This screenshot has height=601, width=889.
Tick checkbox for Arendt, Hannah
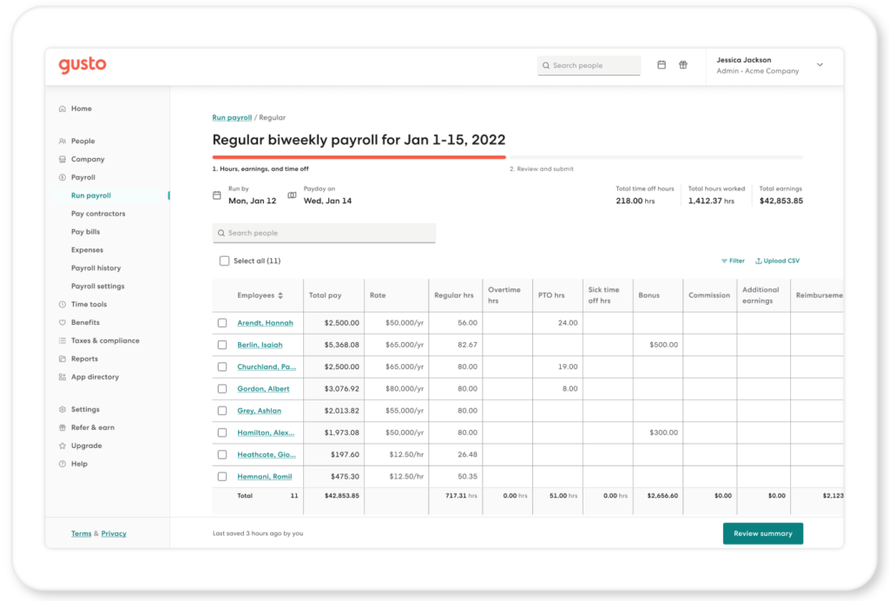(222, 322)
